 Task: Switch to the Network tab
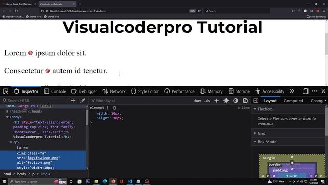(114, 91)
